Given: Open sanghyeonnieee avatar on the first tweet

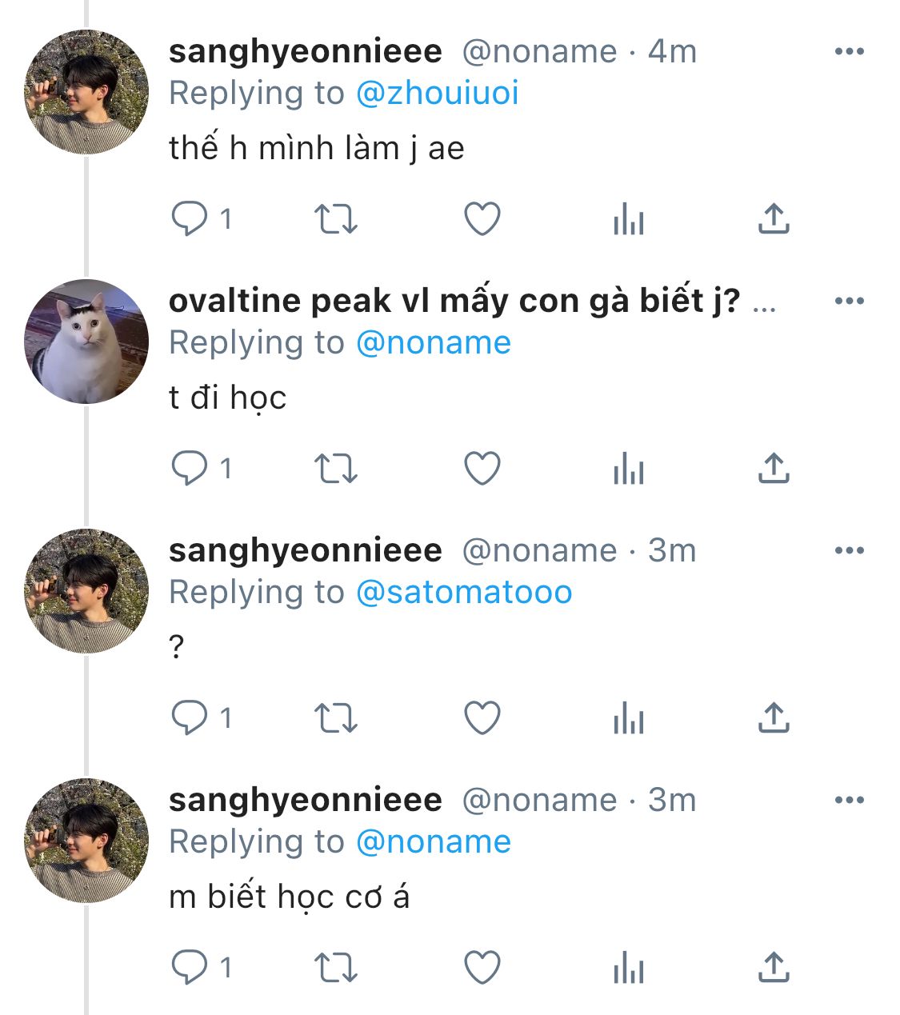Looking at the screenshot, I should tap(86, 92).
